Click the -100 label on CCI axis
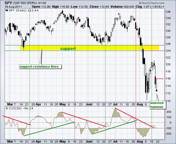 (168, 128)
